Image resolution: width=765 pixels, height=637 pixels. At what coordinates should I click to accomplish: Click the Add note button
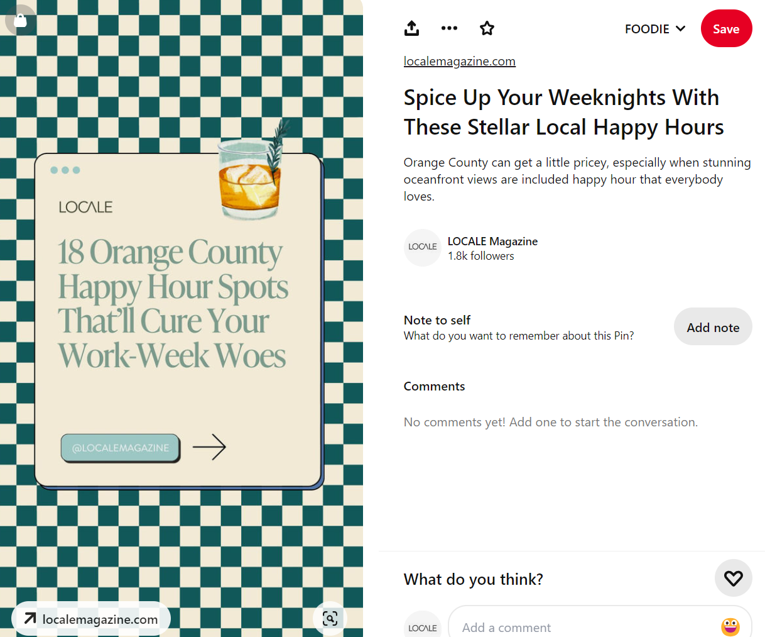click(712, 327)
